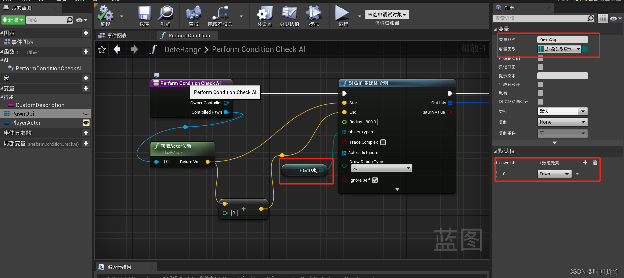Image resolution: width=624 pixels, height=278 pixels.
Task: Select PerformConditionCheckAI function item
Action: click(48, 68)
